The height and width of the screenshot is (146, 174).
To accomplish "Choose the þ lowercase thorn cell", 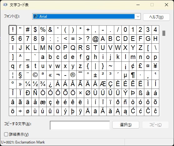I will (73, 111).
